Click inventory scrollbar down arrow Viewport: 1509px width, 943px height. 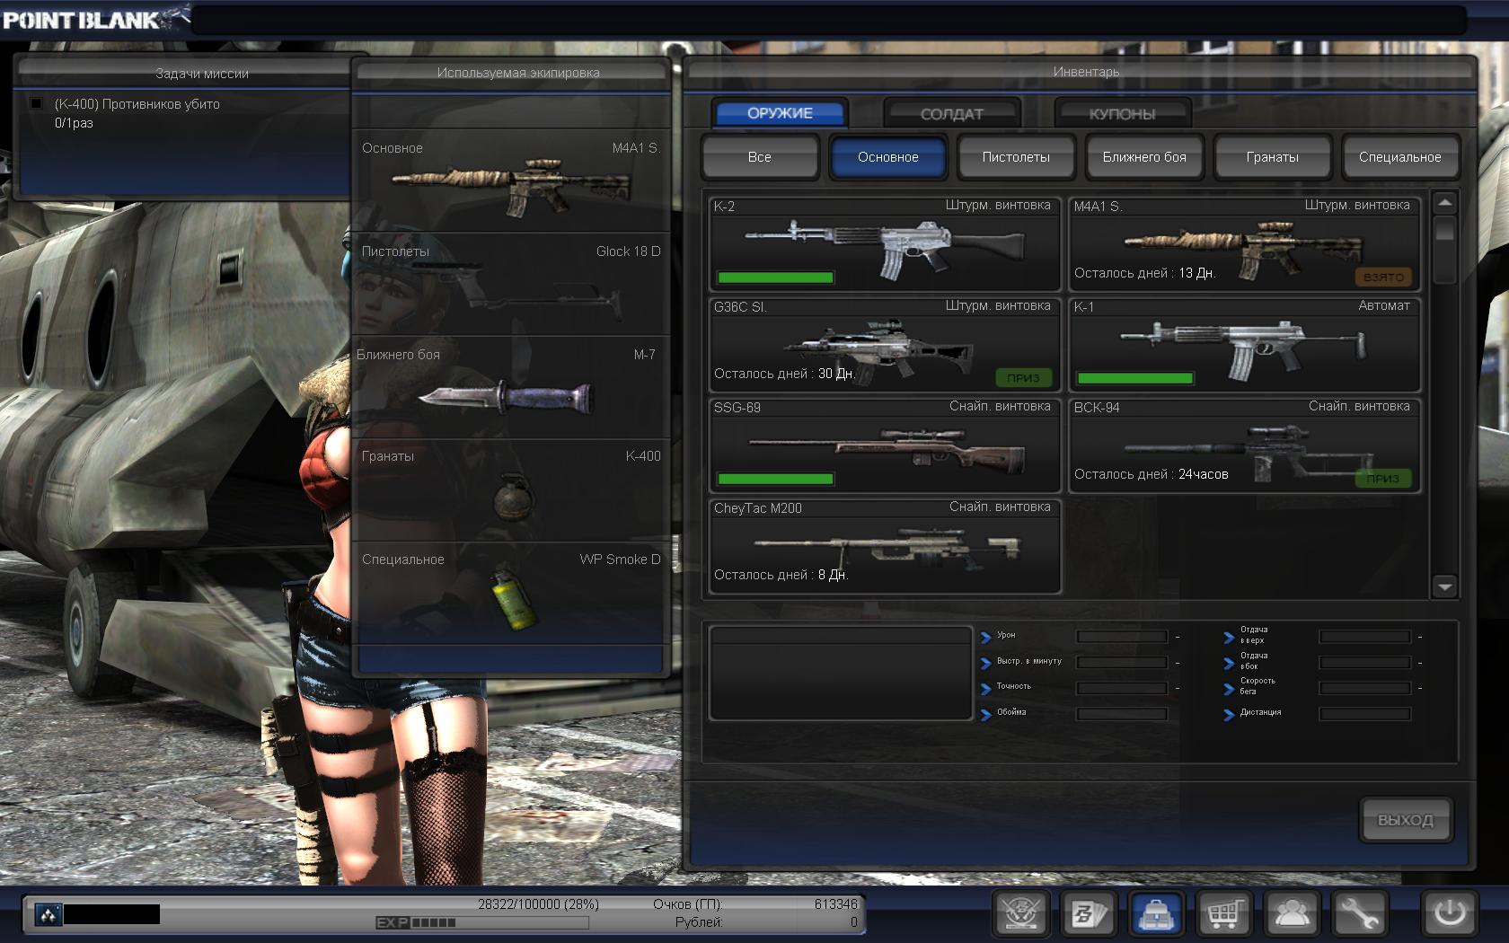[x=1444, y=586]
